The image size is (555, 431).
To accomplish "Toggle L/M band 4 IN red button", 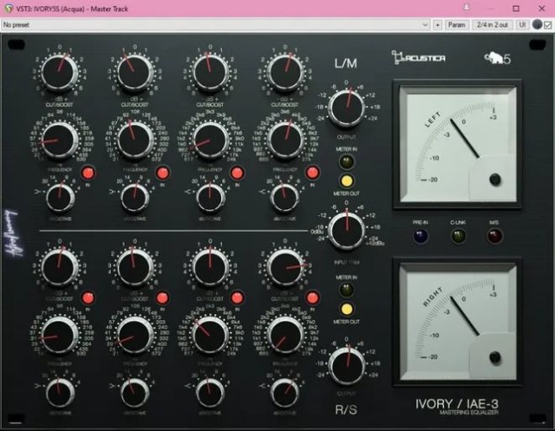I will point(313,173).
